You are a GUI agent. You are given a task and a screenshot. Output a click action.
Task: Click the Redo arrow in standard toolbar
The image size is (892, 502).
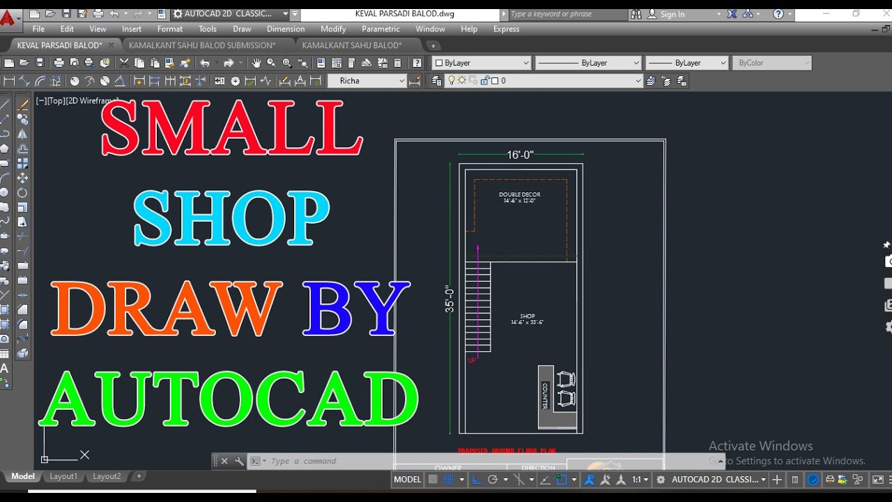click(x=229, y=63)
